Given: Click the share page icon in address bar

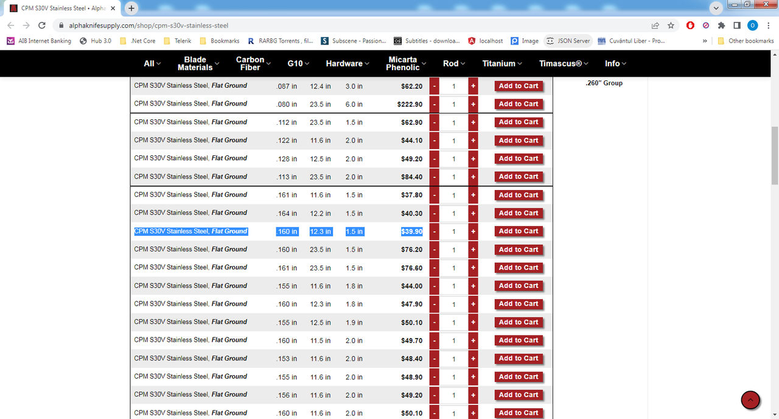Looking at the screenshot, I should pos(655,26).
